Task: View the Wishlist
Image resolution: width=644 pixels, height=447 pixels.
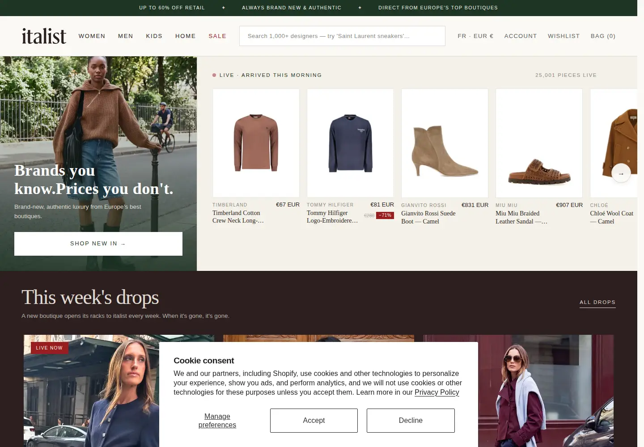Action: click(563, 36)
